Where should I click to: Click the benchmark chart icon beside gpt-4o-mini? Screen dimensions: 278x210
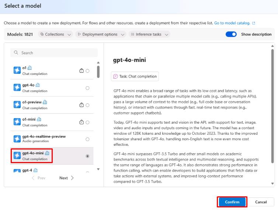[x=47, y=153]
